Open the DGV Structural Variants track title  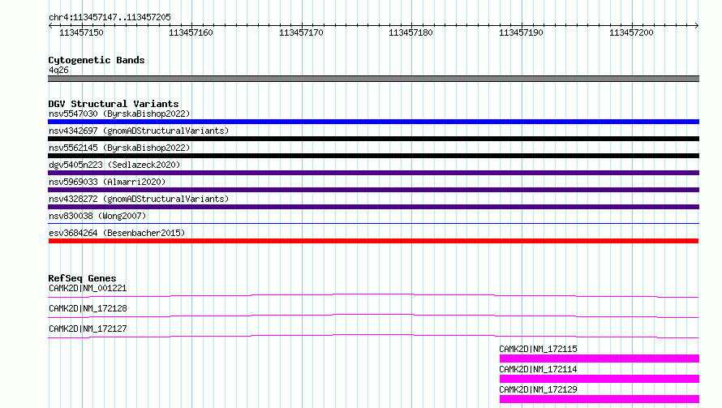click(114, 104)
